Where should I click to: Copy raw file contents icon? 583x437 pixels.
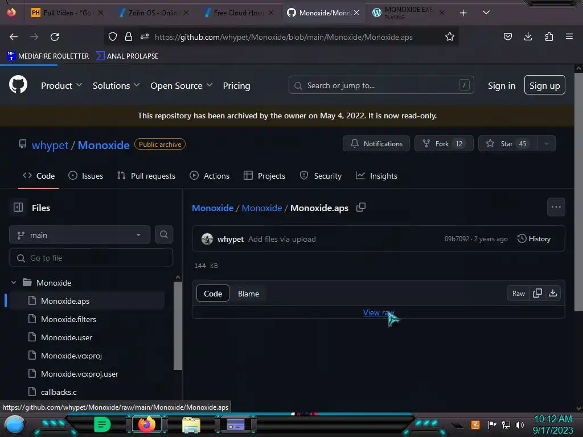coord(537,293)
